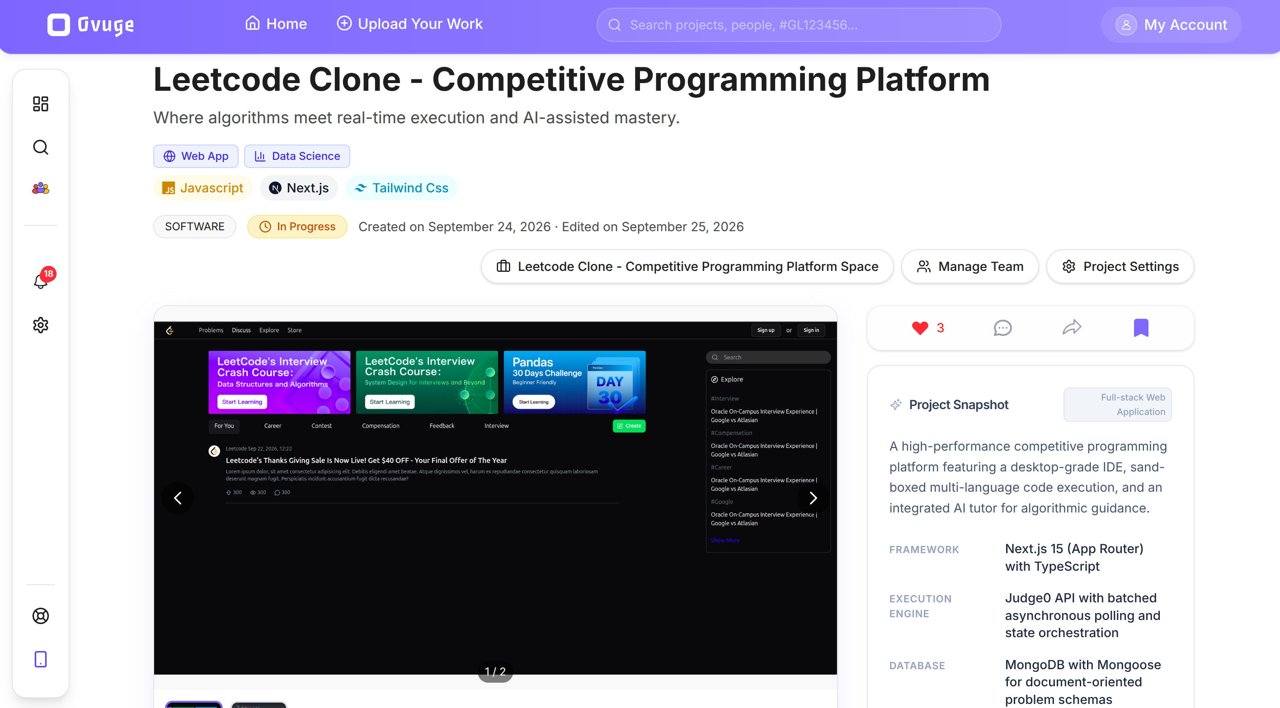Open the My Account menu
Viewport: 1280px width, 708px height.
pos(1171,25)
